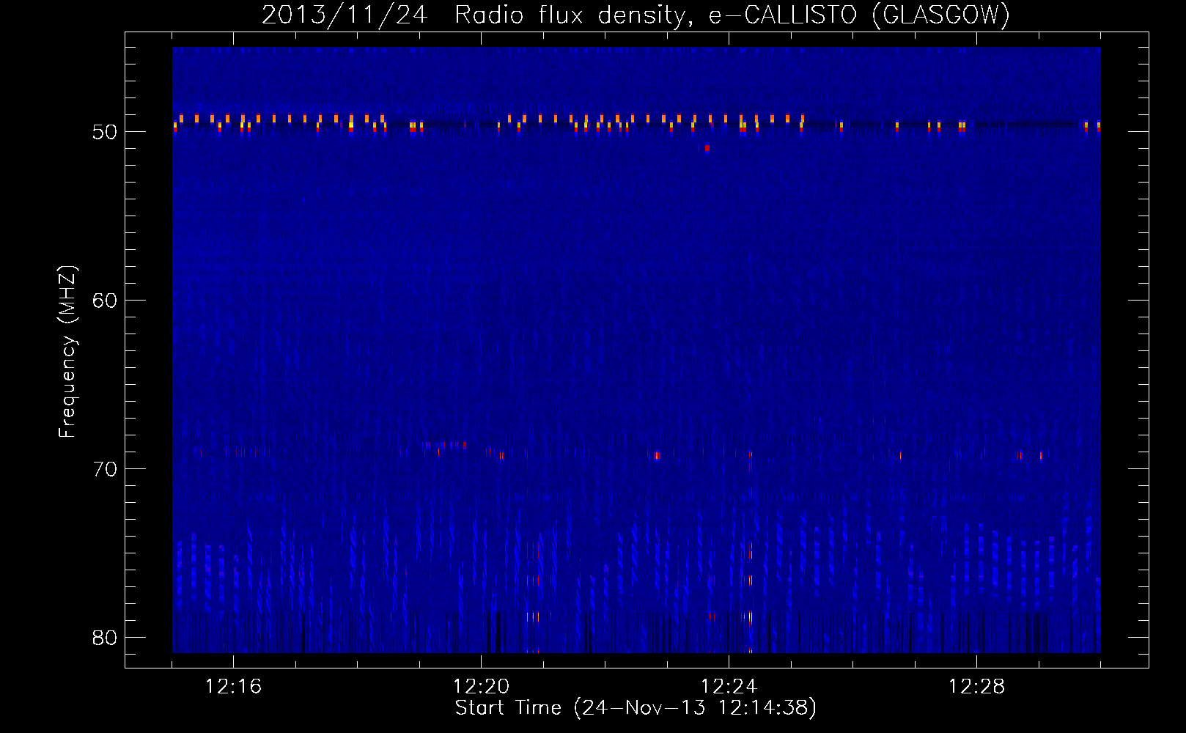The image size is (1186, 733).
Task: Click the 12:24 time tick label
Action: (729, 687)
